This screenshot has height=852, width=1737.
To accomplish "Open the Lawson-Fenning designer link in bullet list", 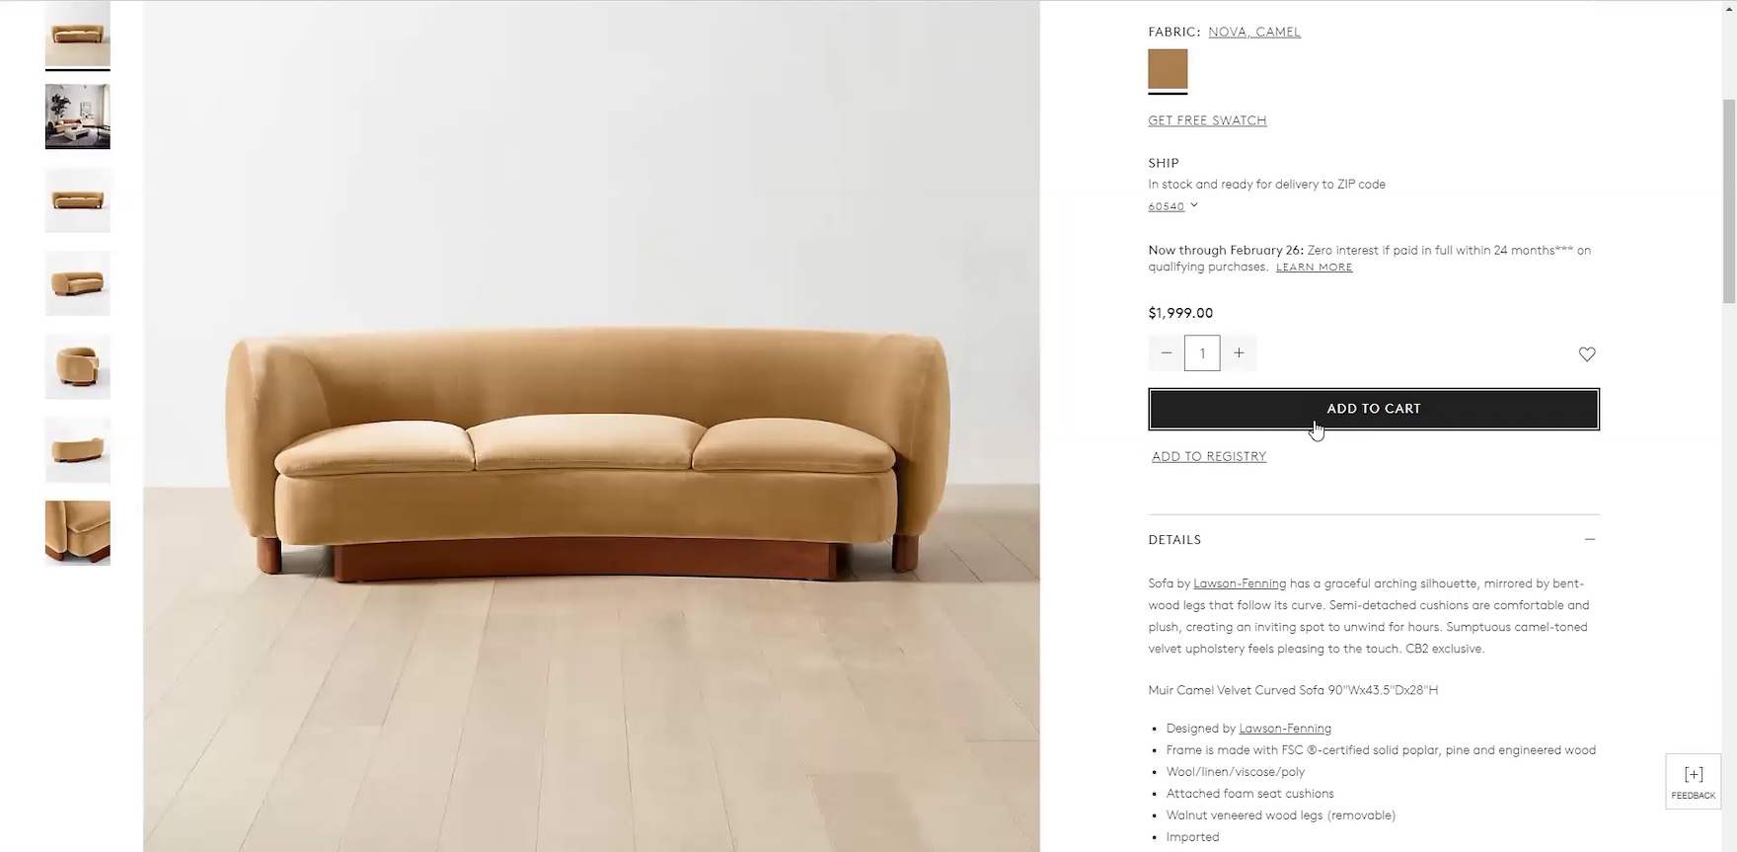I will pyautogui.click(x=1285, y=729).
